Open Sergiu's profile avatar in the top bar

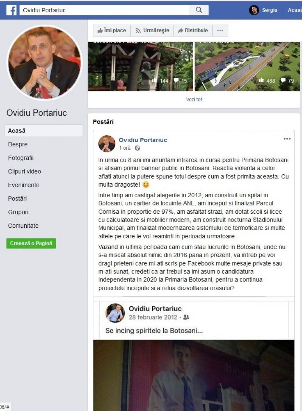coord(254,10)
